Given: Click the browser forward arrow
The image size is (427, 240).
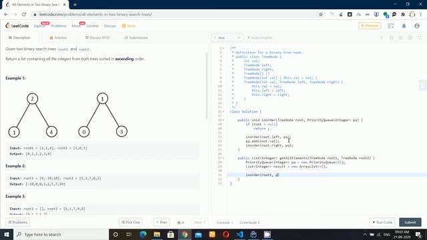Looking at the screenshot, I should click(15, 15).
